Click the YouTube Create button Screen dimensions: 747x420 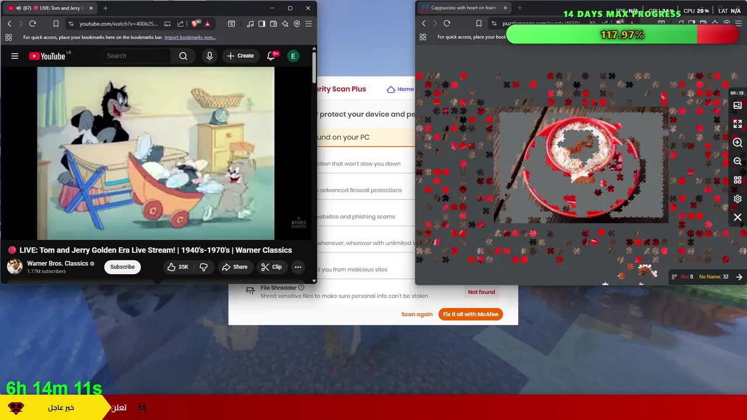pyautogui.click(x=240, y=56)
